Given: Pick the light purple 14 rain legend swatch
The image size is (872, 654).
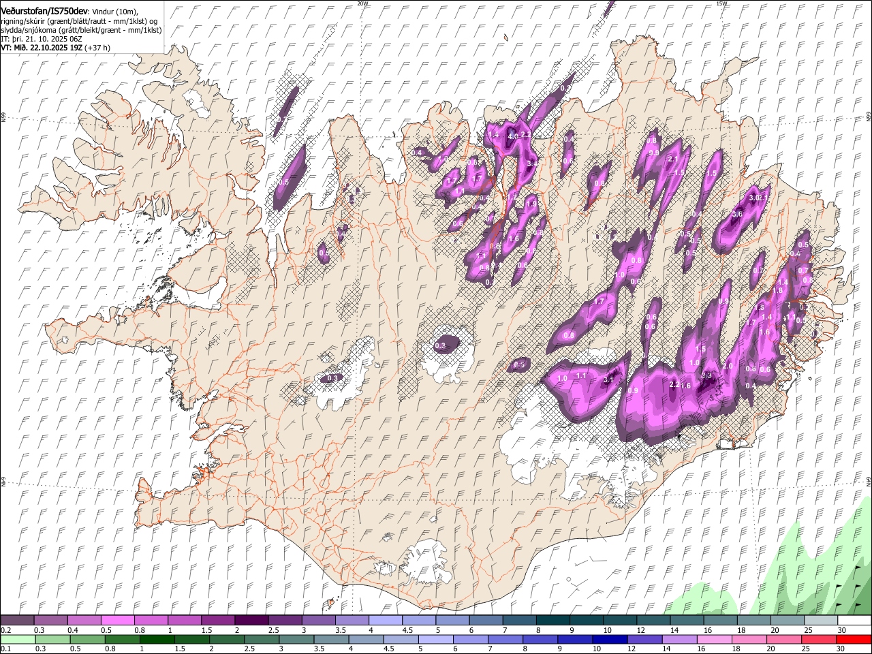Looking at the screenshot, I should click(x=679, y=639).
